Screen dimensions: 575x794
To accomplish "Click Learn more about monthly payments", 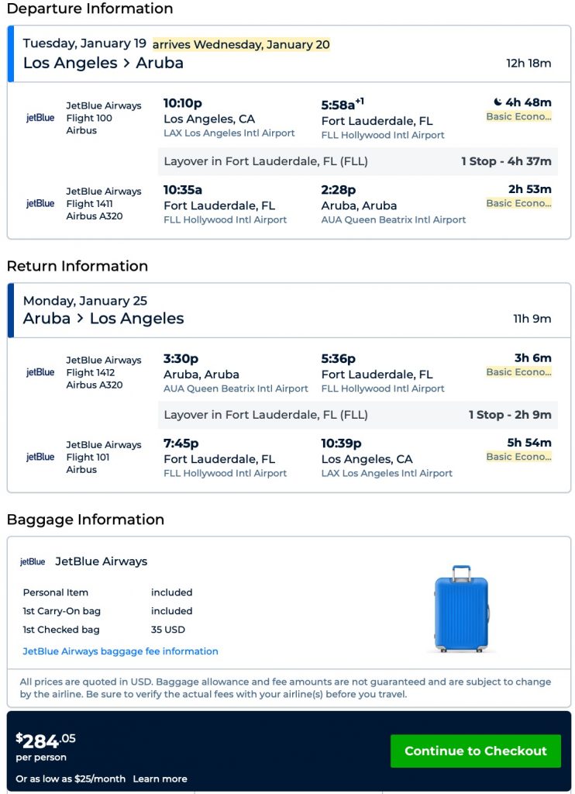I will pyautogui.click(x=160, y=778).
